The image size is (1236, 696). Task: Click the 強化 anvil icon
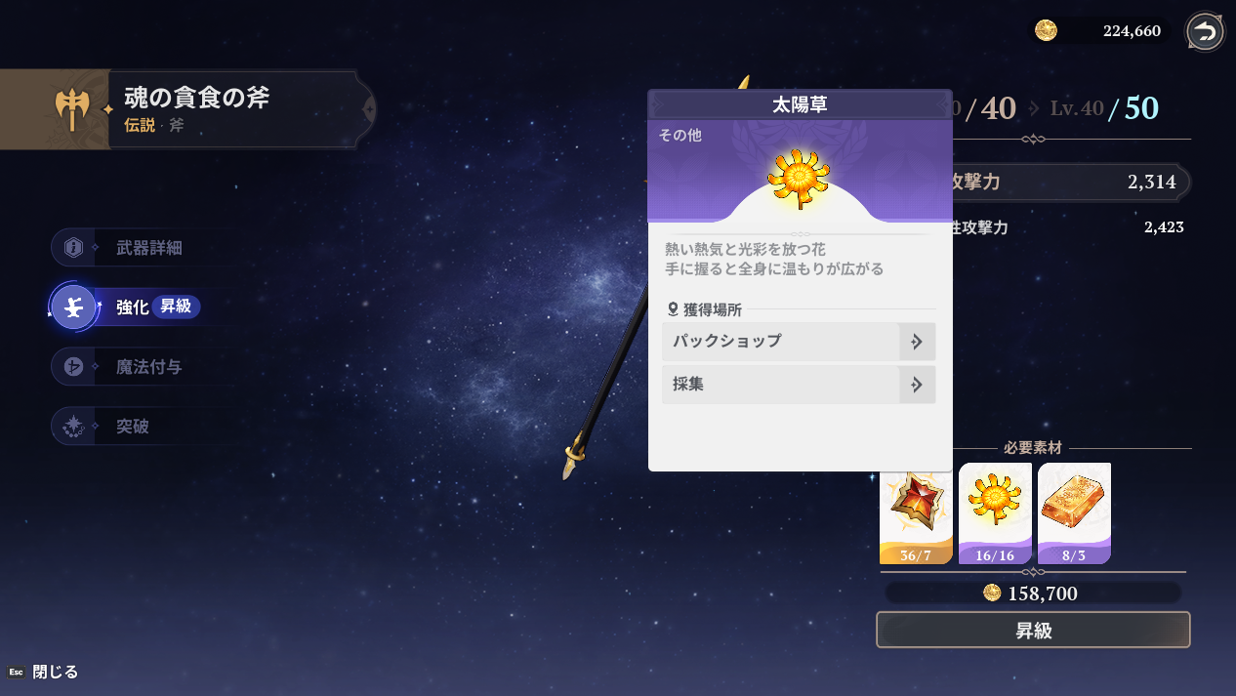[x=73, y=307]
